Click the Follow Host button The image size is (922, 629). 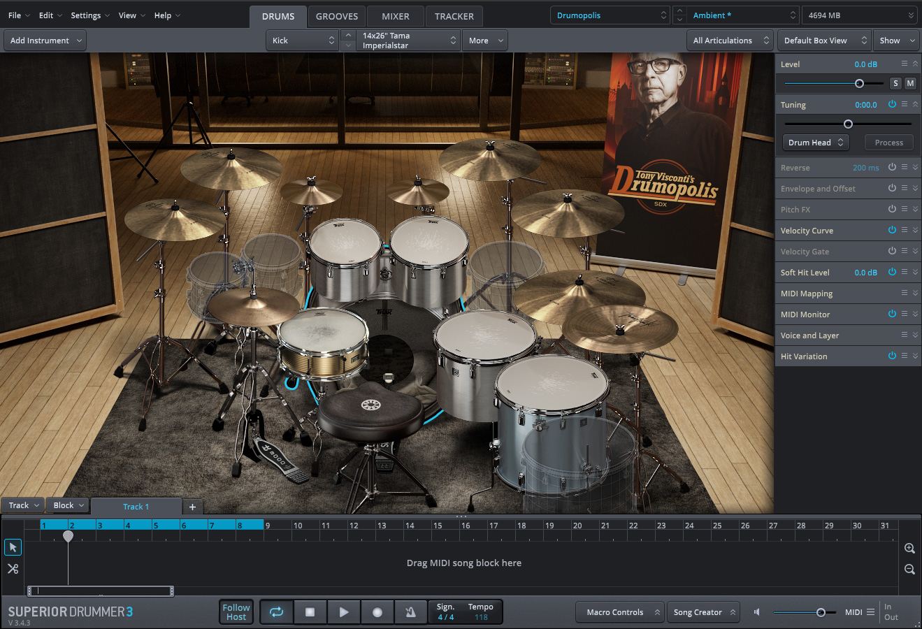tap(236, 612)
